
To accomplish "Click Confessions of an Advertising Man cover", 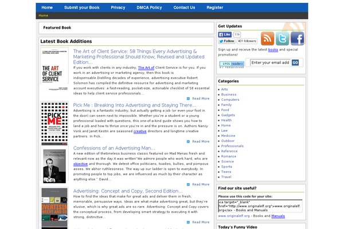I will [54, 166].
